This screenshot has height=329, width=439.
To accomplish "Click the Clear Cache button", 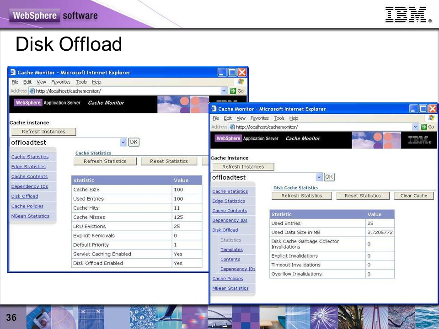I will 413,196.
